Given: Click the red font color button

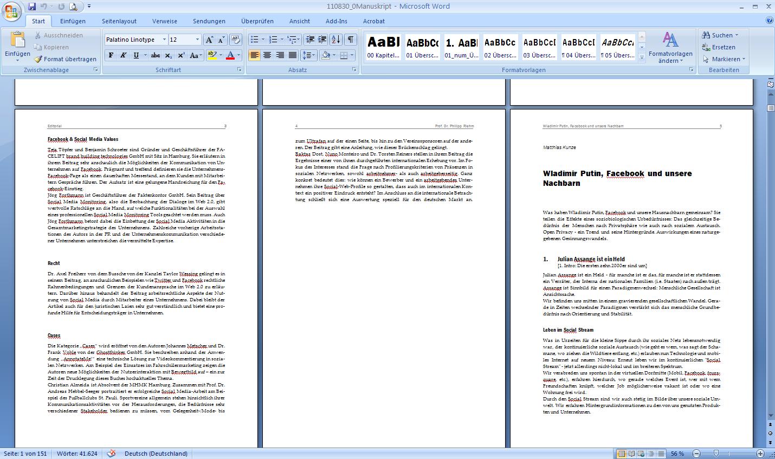Looking at the screenshot, I should pyautogui.click(x=230, y=55).
